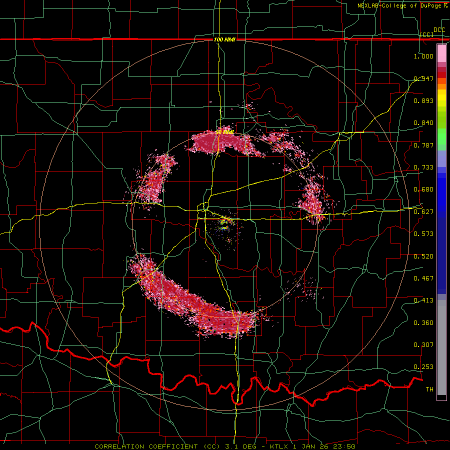This screenshot has height=450, width=450.
Task: Click the DCC label above the color scale
Action: (x=439, y=30)
